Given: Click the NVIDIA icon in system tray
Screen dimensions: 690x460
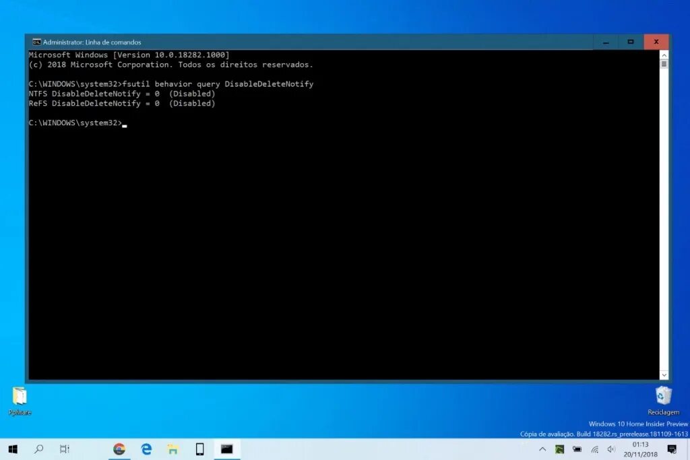Looking at the screenshot, I should (x=559, y=449).
